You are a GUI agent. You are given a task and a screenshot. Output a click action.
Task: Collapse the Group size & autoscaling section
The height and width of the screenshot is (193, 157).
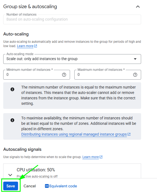(138, 7)
